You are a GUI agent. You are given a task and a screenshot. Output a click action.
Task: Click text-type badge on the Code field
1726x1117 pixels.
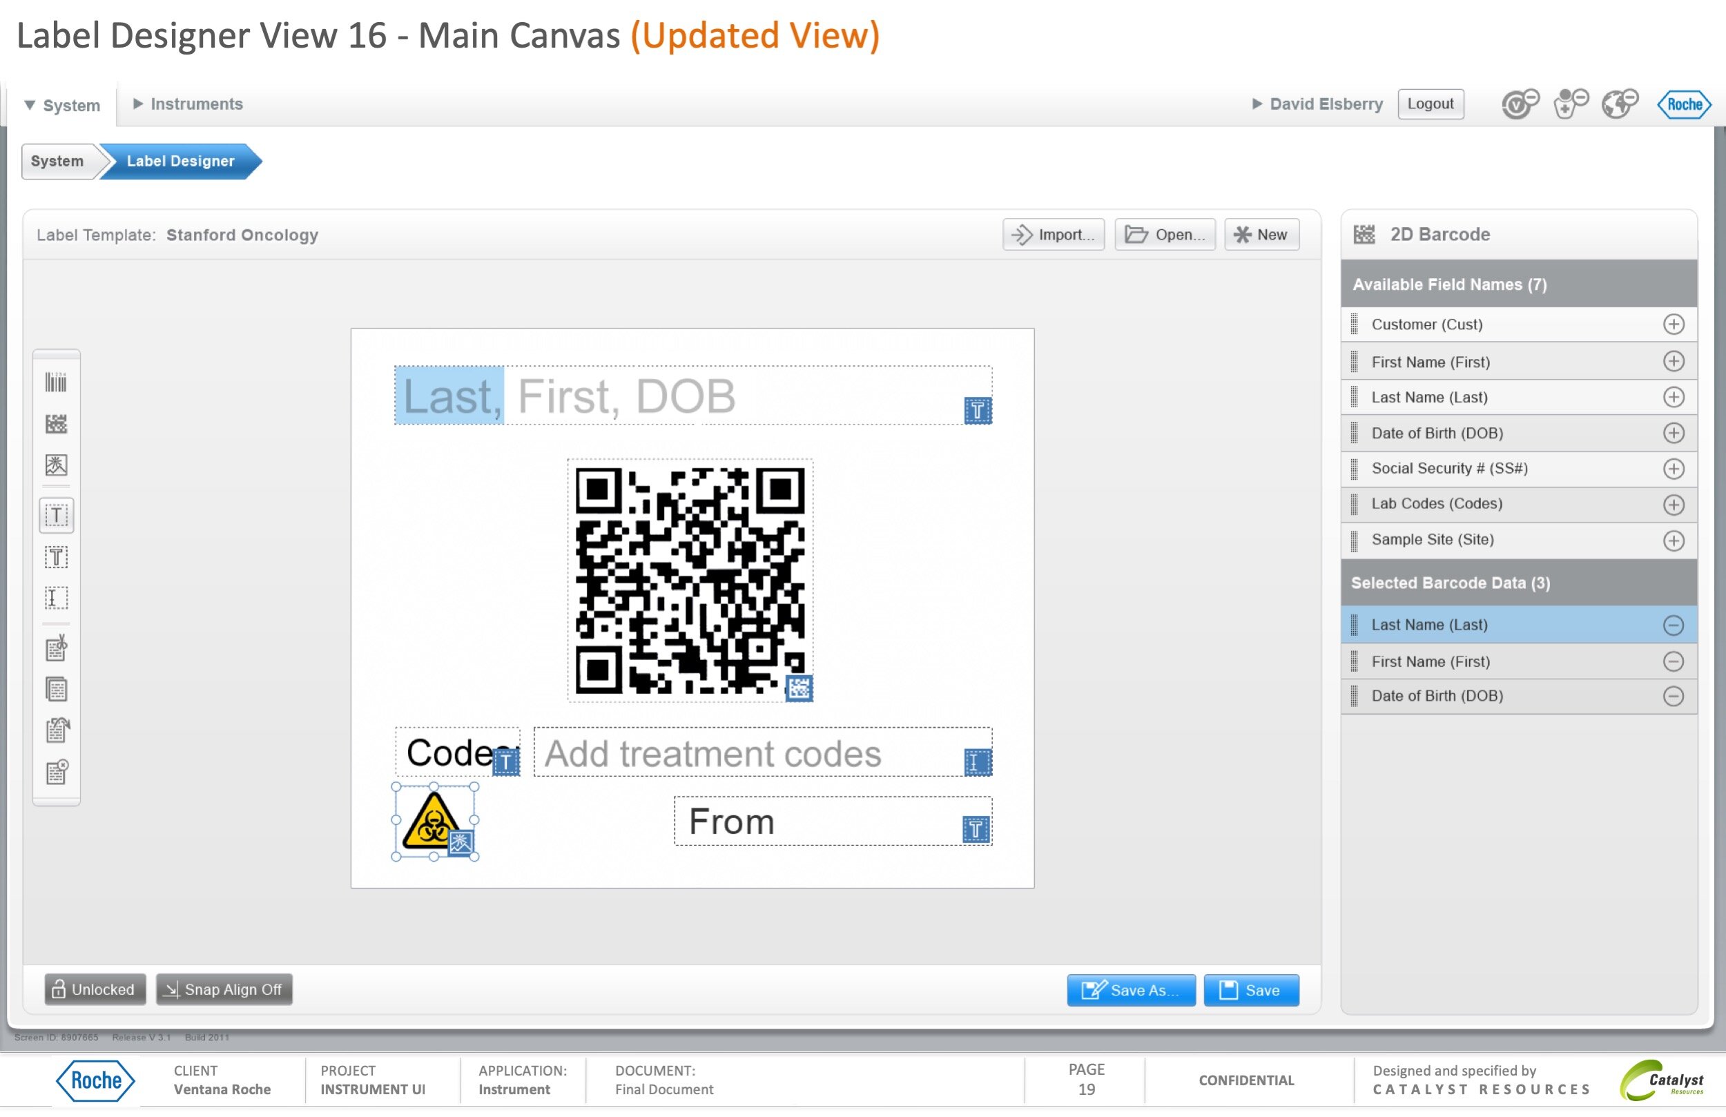pos(506,762)
